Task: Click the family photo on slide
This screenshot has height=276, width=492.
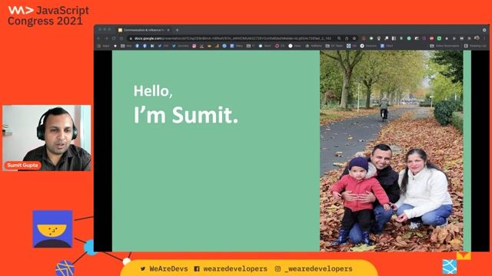Action: pyautogui.click(x=391, y=151)
